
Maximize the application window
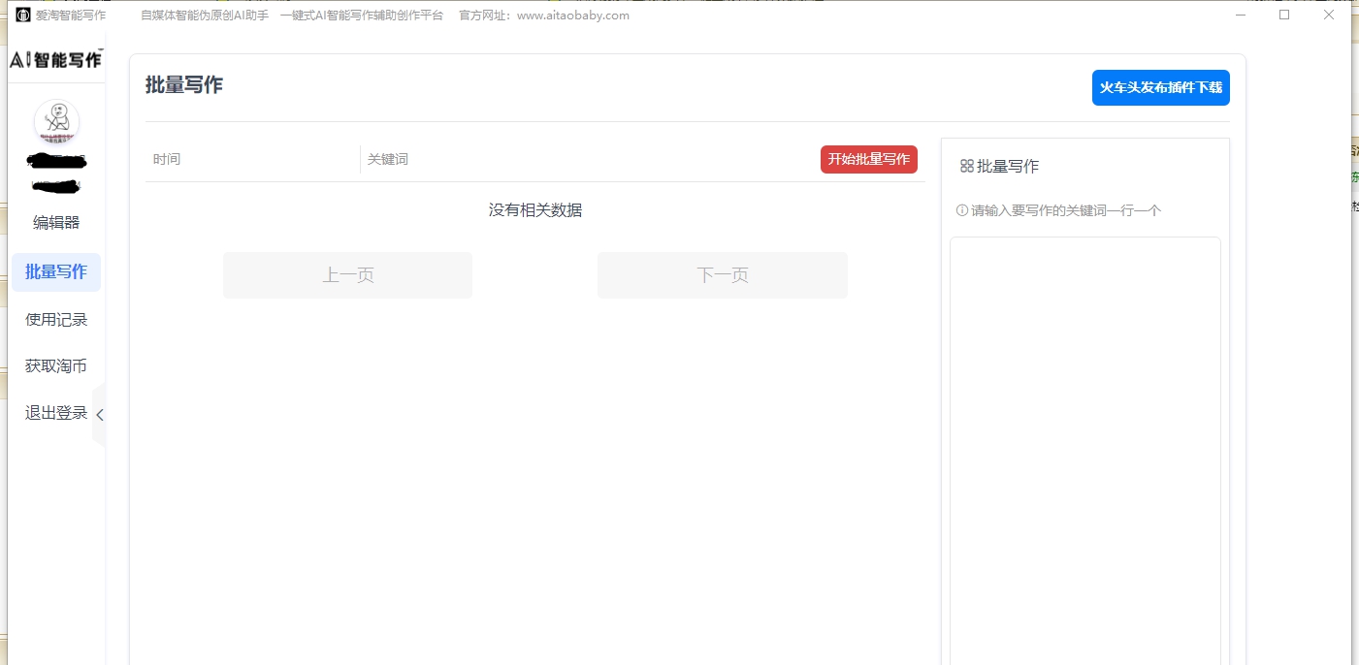(x=1284, y=15)
